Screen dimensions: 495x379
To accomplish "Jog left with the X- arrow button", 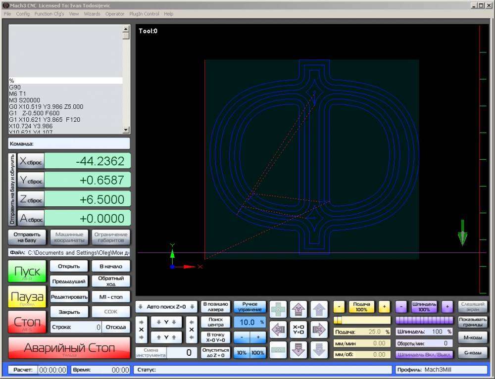I will tap(278, 329).
